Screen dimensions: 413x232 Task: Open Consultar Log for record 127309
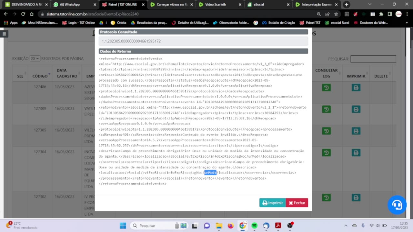click(326, 109)
